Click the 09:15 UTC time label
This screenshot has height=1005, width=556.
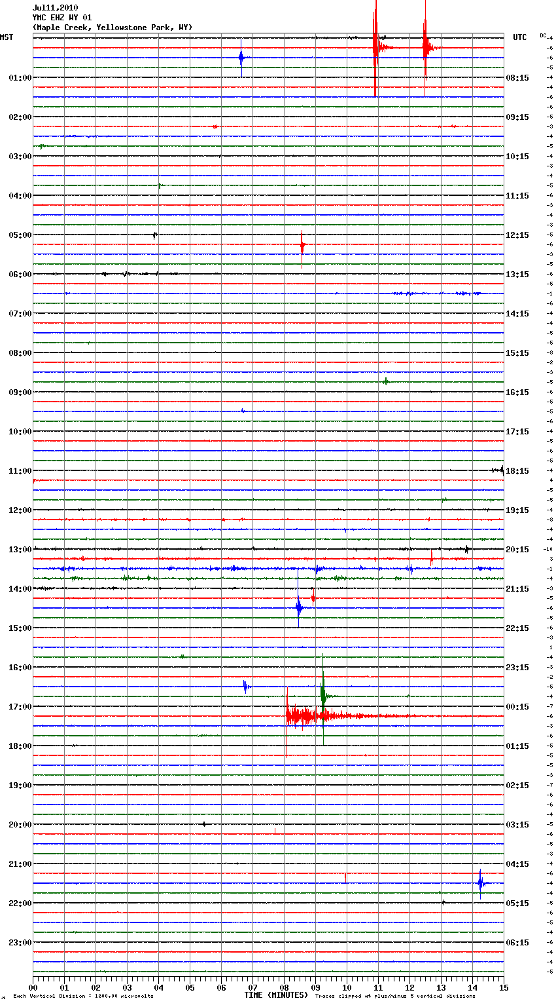(x=517, y=117)
